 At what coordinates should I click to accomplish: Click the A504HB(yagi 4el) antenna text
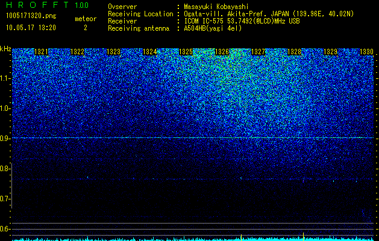213,28
